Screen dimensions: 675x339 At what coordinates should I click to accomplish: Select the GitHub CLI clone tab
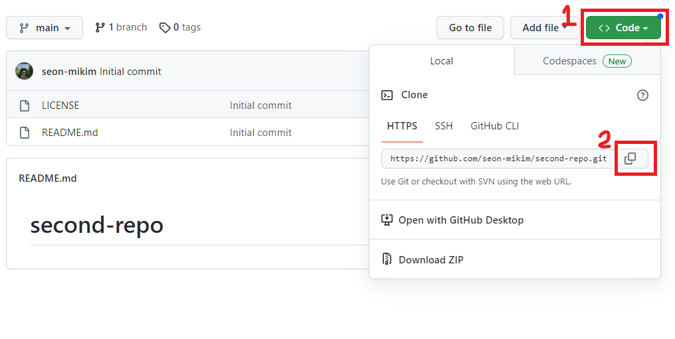495,126
